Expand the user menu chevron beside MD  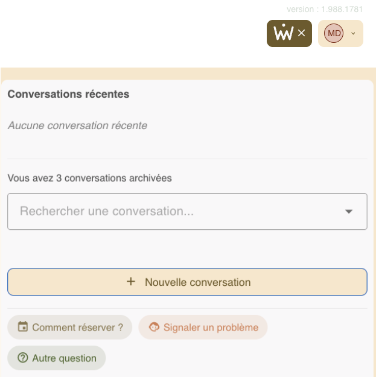tap(353, 33)
